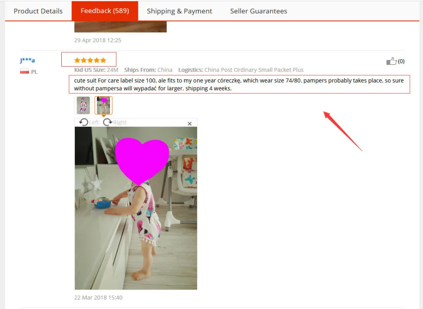Click the review comment text about the cute suit

click(x=239, y=84)
